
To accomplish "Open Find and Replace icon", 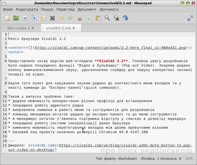I will click(117, 18).
